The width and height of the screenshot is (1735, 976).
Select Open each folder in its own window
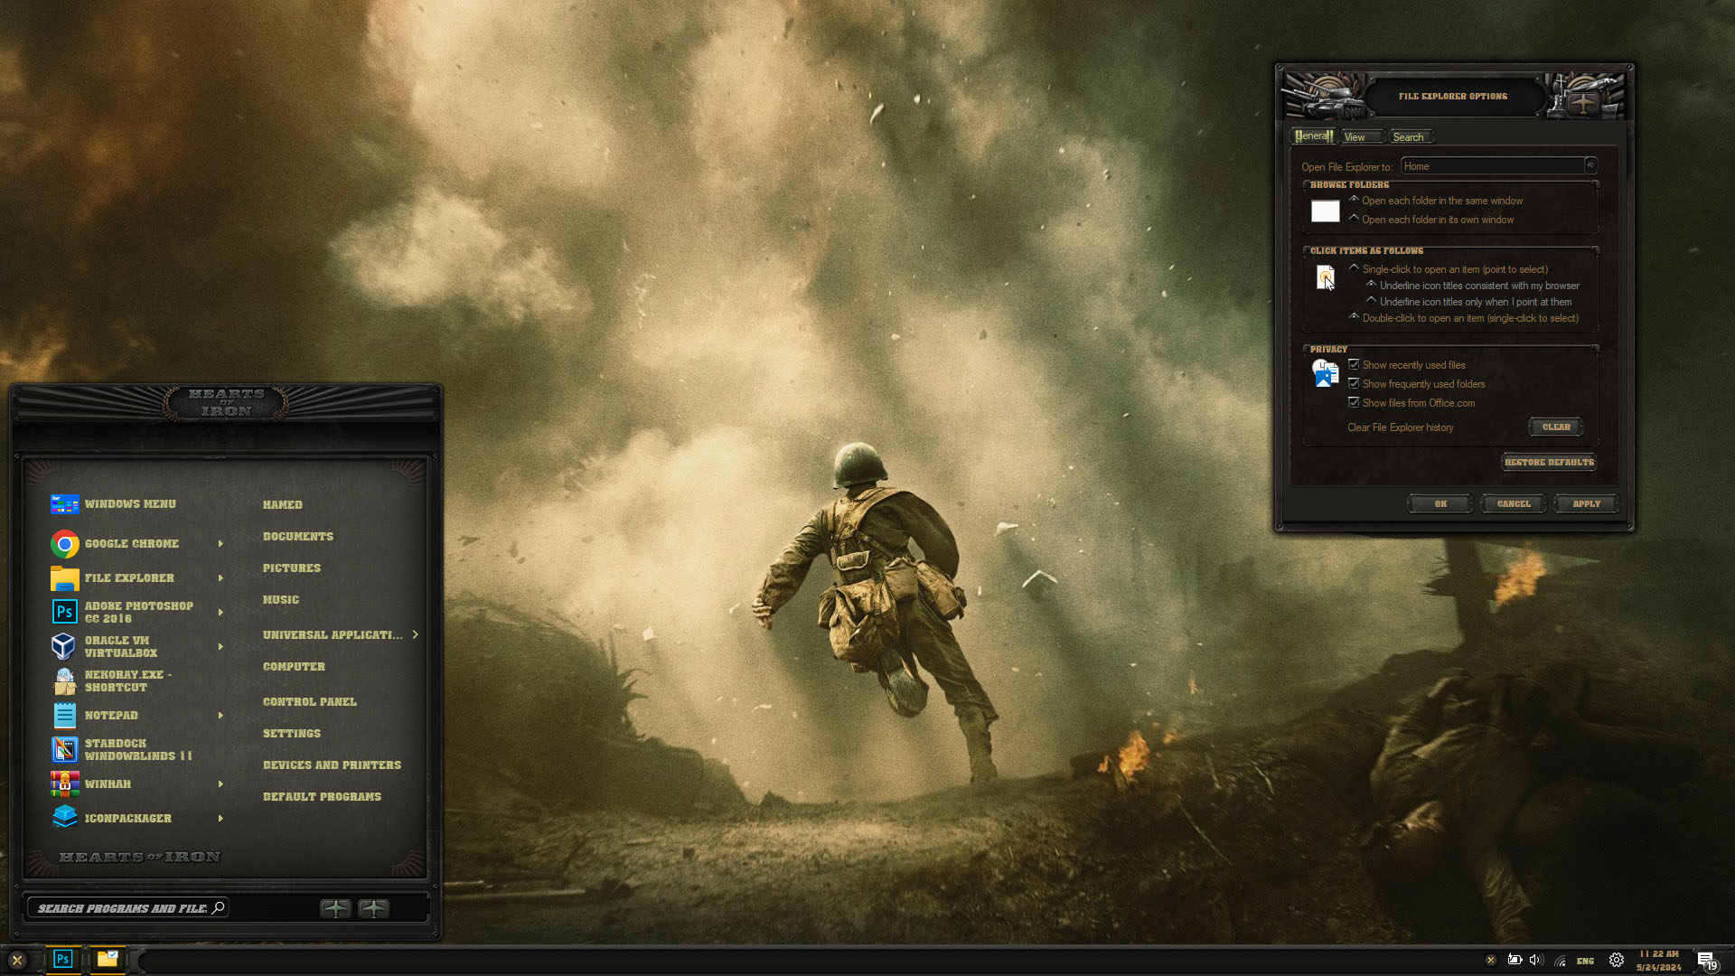click(x=1354, y=219)
